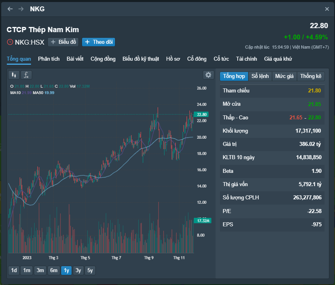This screenshot has height=285, width=335.
Task: Set chart range to 3m
Action: (40, 271)
